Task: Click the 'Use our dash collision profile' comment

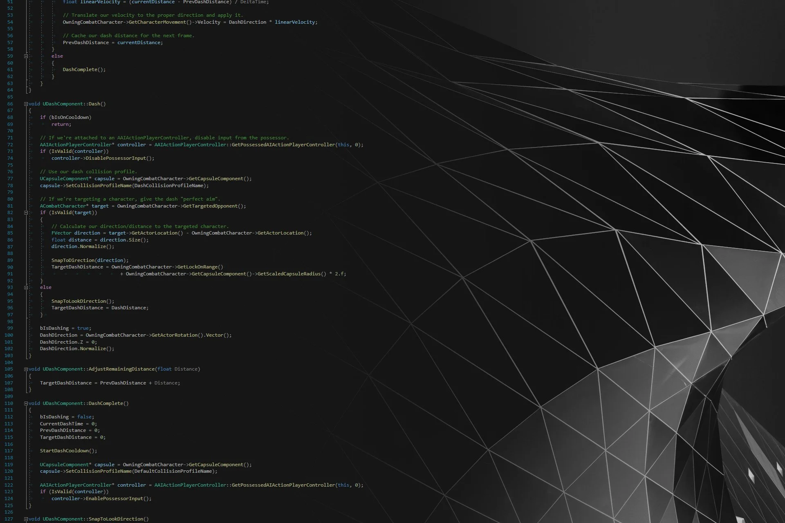Action: click(88, 172)
